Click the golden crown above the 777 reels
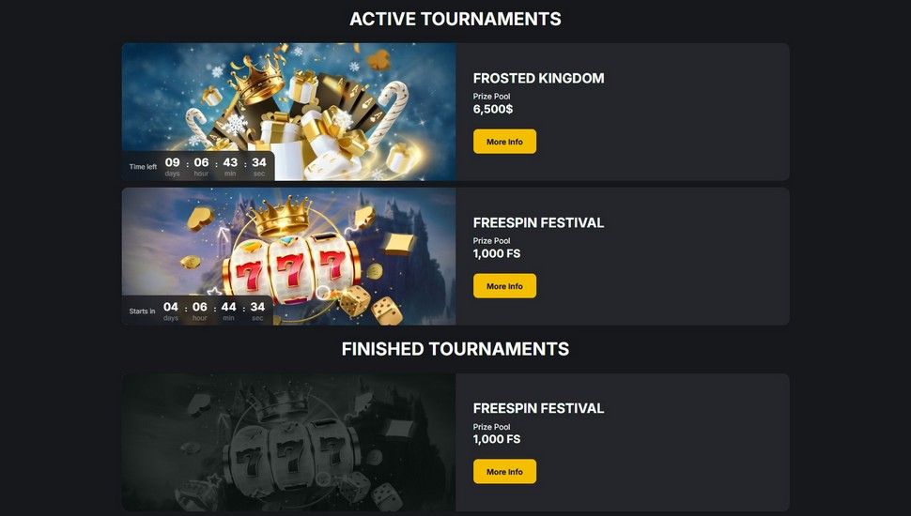Image resolution: width=911 pixels, height=516 pixels. [x=283, y=216]
